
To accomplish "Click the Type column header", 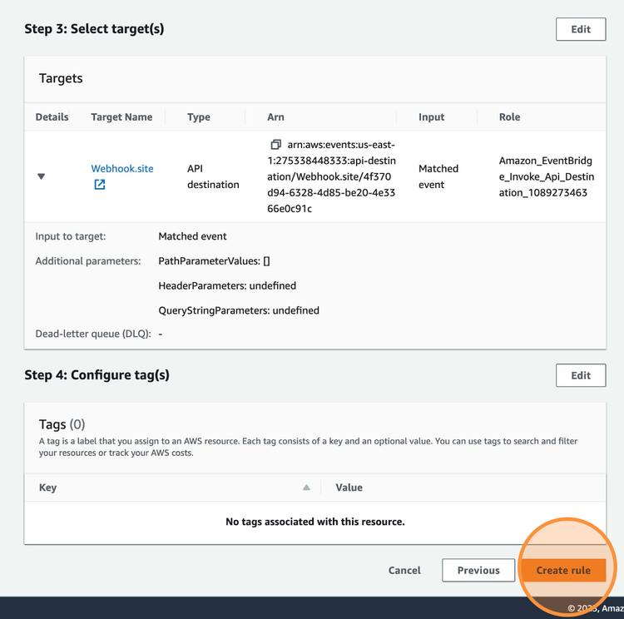I will pyautogui.click(x=199, y=117).
